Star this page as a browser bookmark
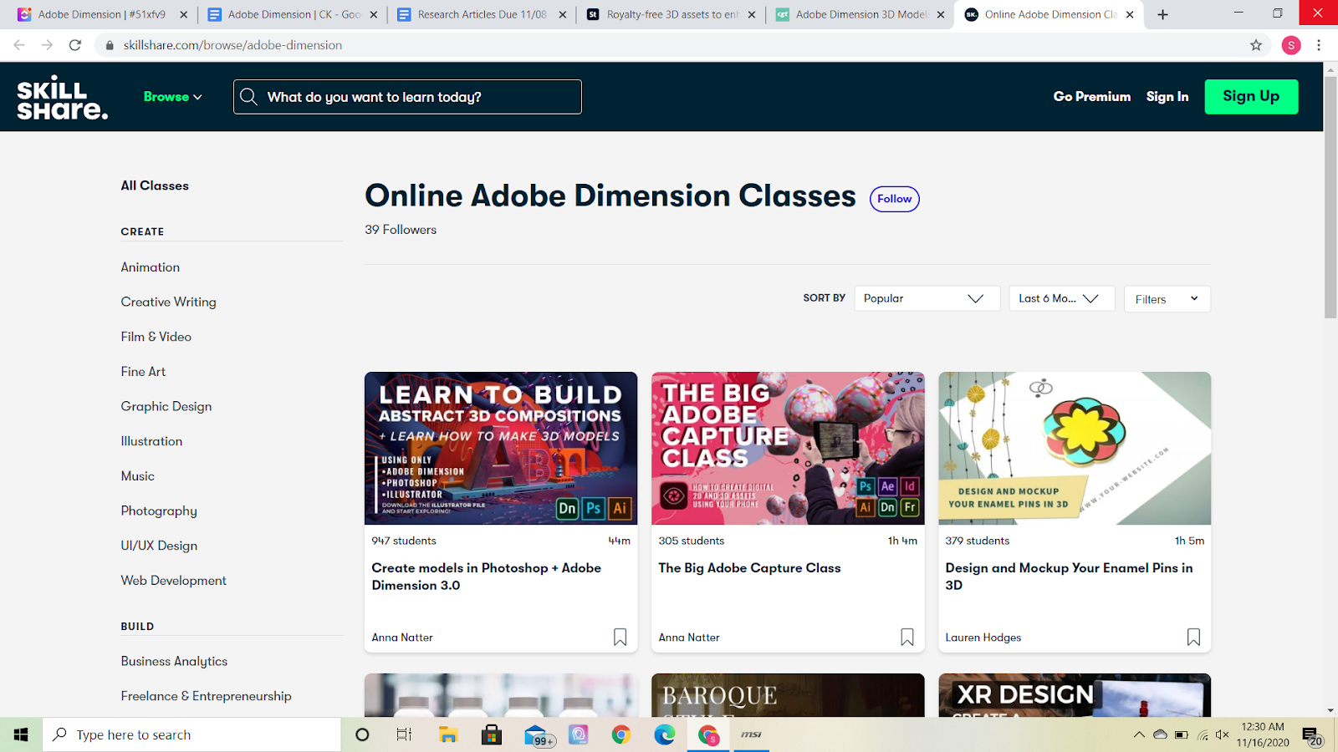 [x=1256, y=45]
